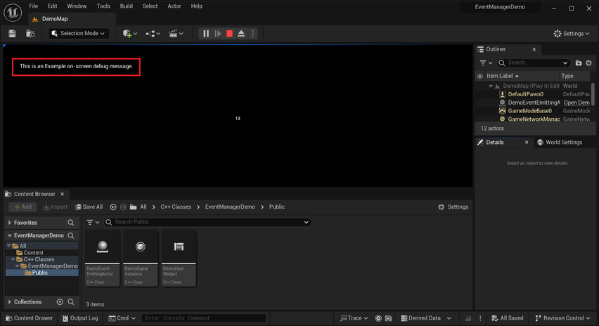Screen dimensions: 599x326
Task: Collapse the DemoMap tree in Outliner
Action: pyautogui.click(x=491, y=86)
